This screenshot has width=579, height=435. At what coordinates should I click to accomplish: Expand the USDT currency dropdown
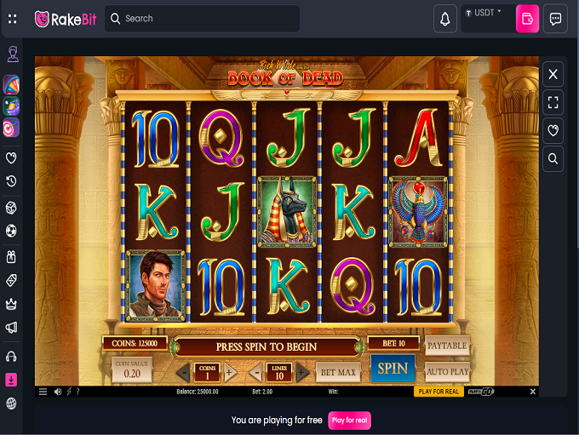(x=484, y=13)
